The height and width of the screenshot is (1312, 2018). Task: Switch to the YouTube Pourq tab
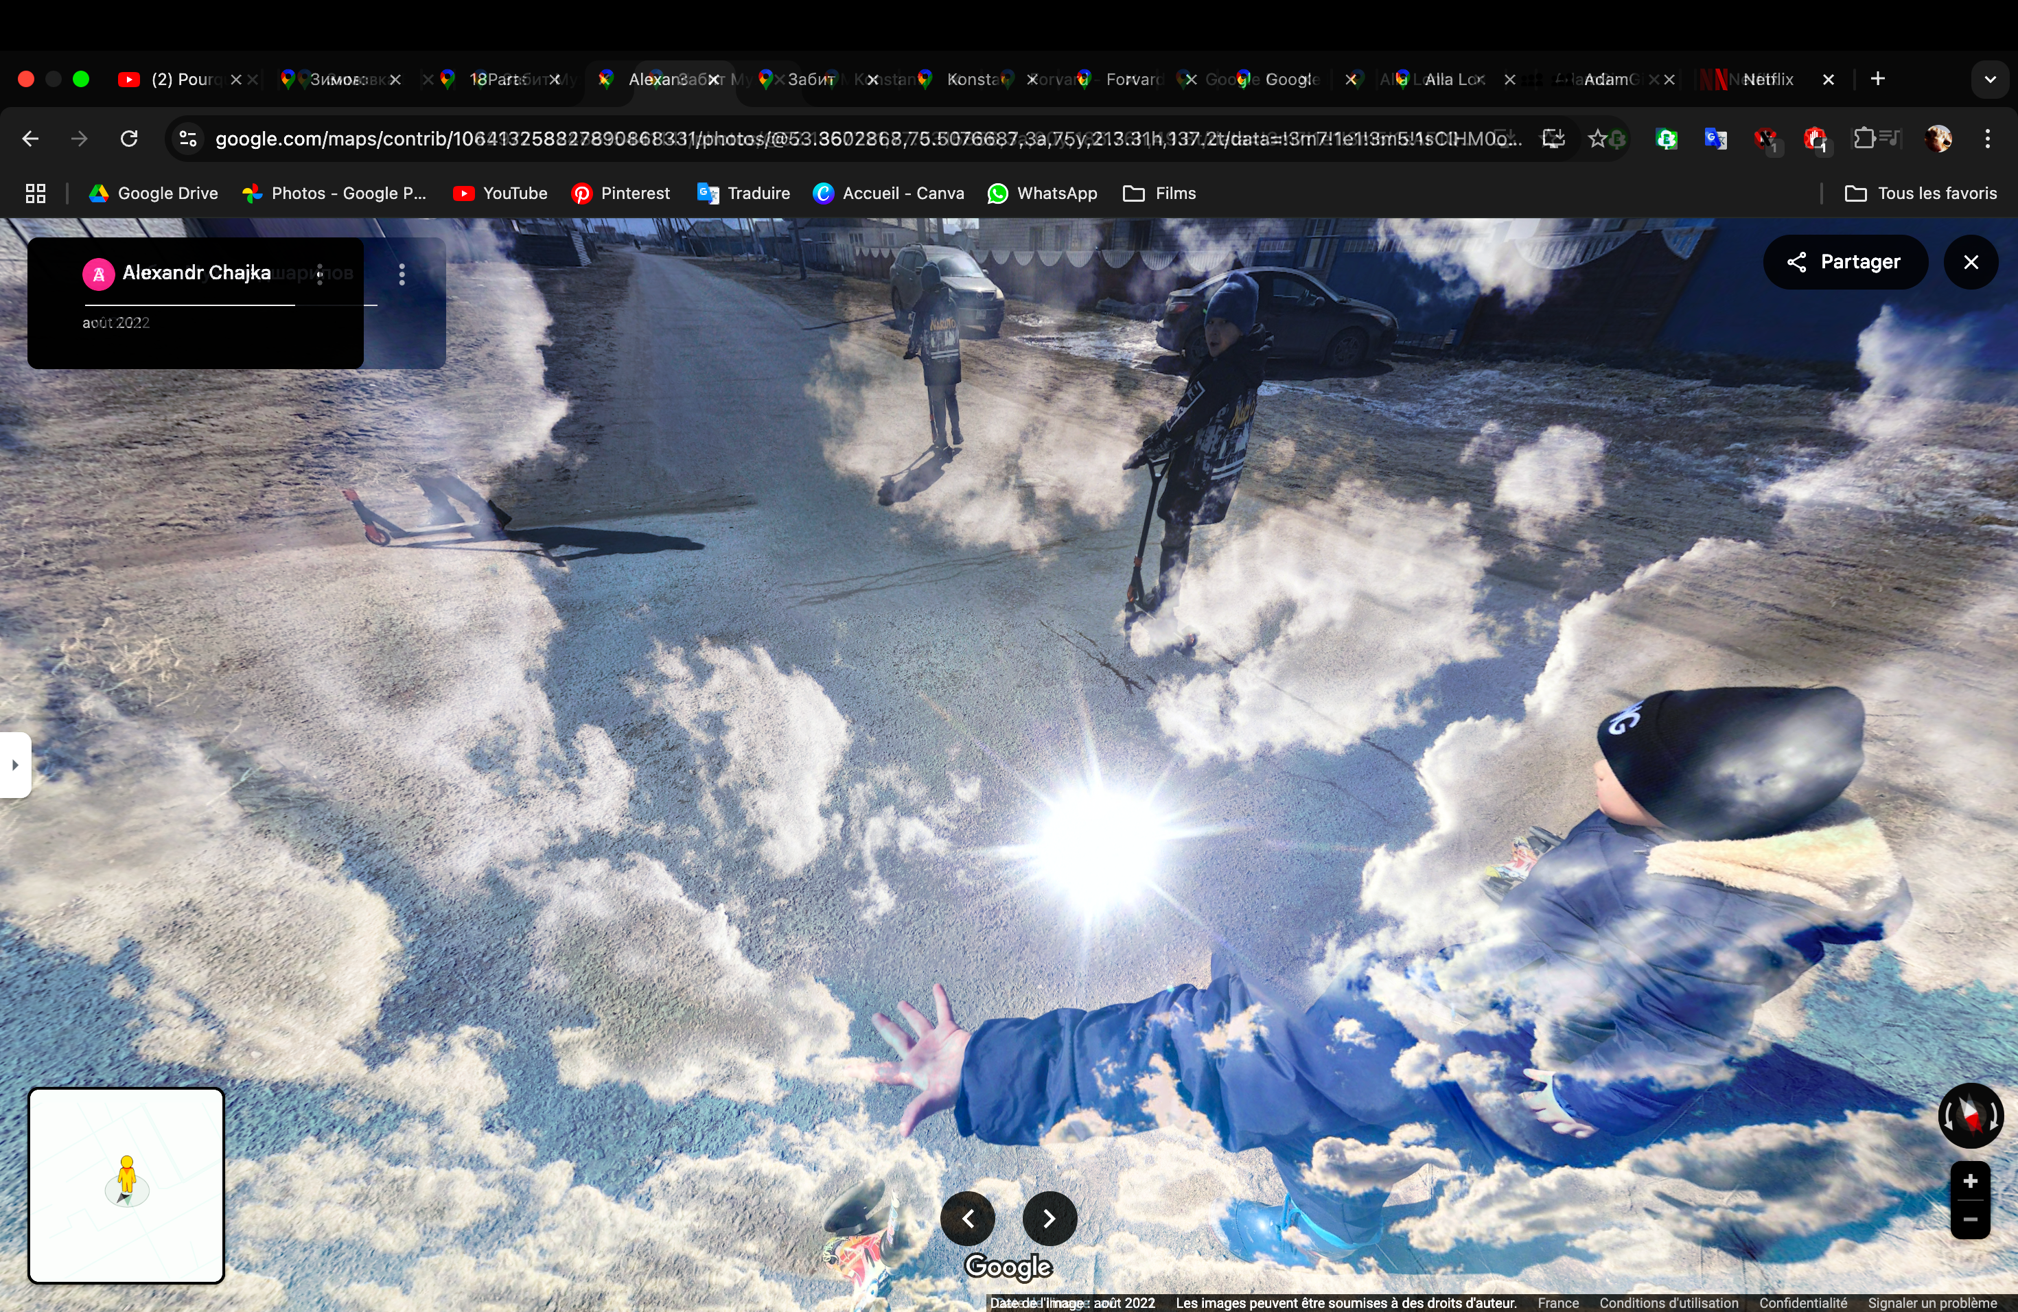[178, 79]
